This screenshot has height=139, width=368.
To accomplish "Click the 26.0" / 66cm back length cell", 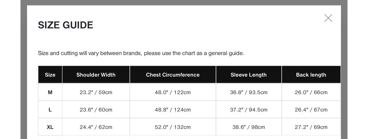I will tap(311, 92).
